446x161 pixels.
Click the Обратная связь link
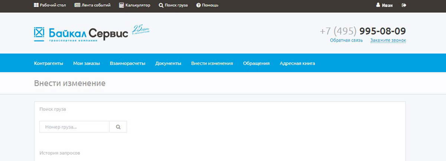pos(346,40)
